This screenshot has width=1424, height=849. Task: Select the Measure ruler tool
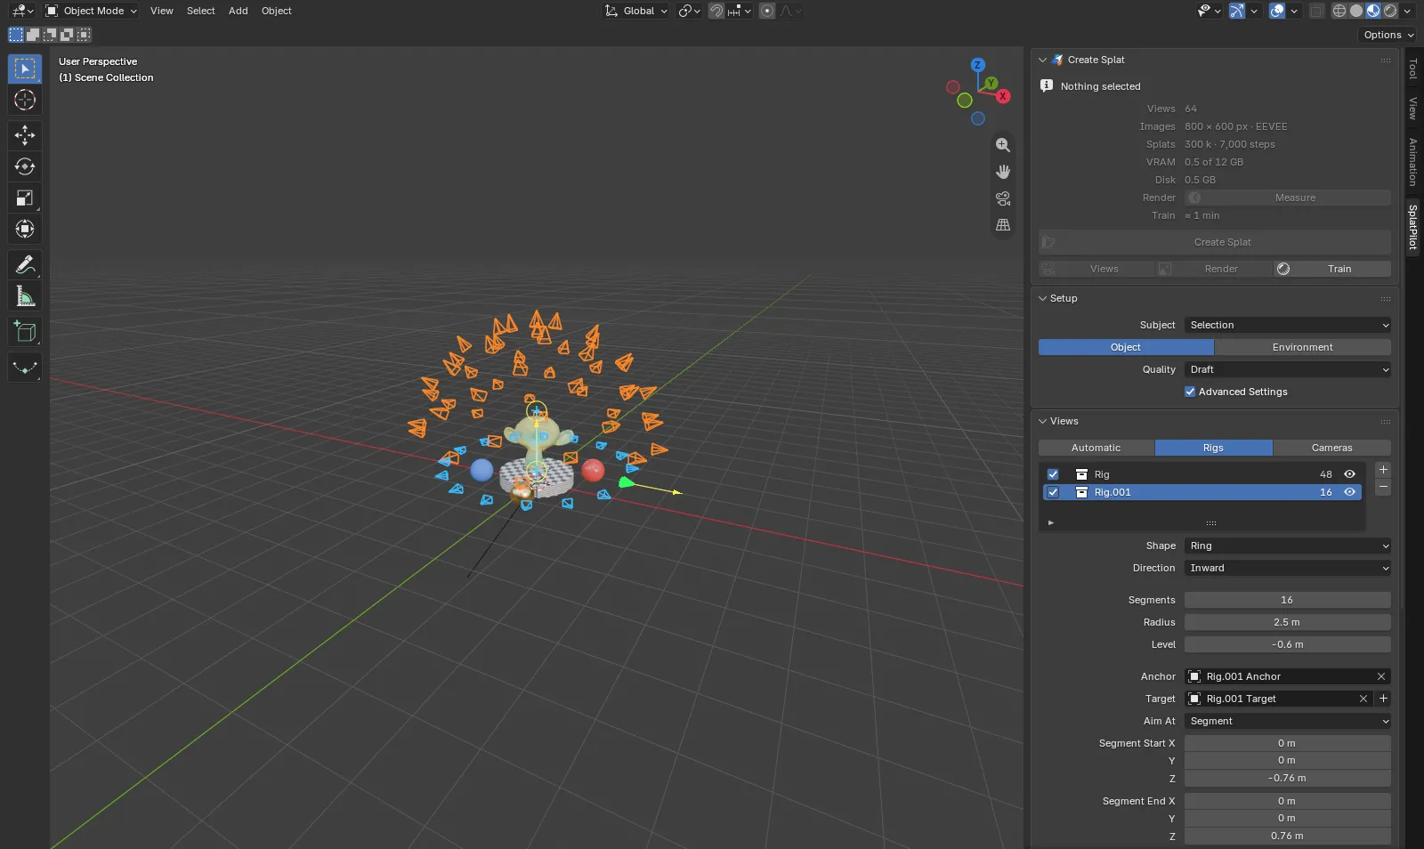pos(25,295)
